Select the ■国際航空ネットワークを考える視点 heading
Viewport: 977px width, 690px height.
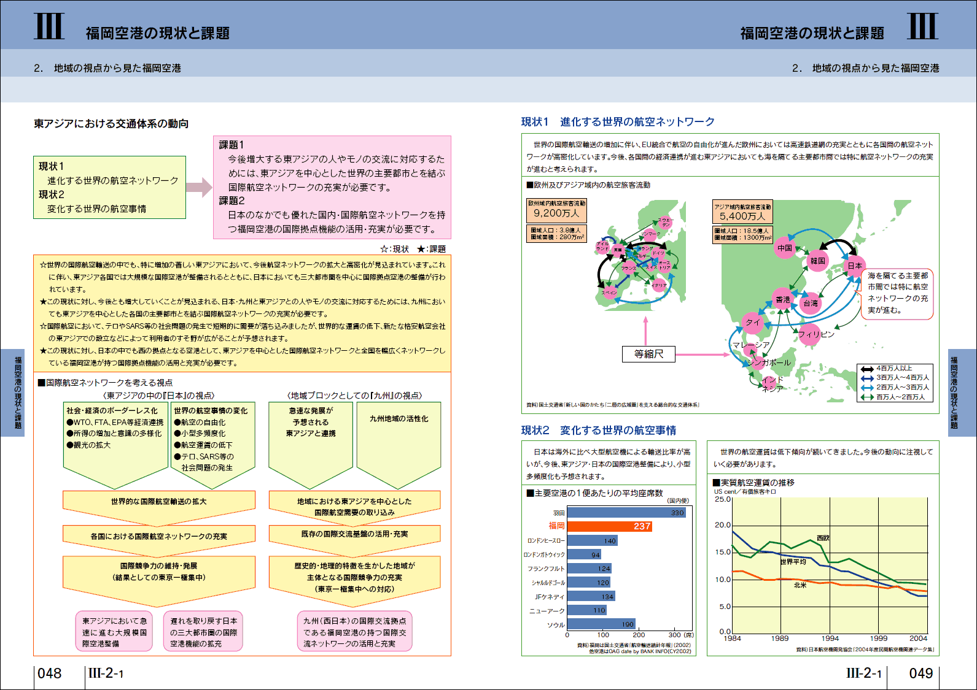point(105,383)
